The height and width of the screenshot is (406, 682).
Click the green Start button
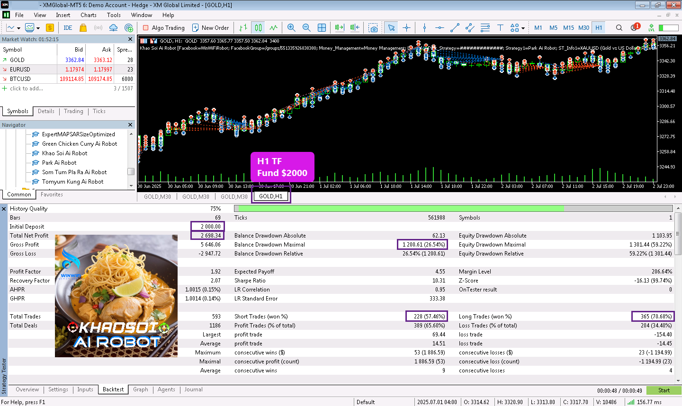664,390
